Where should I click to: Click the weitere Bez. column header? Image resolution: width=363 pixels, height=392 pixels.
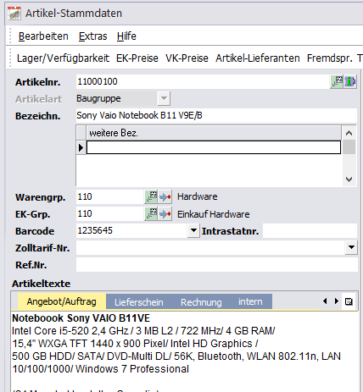pos(214,133)
